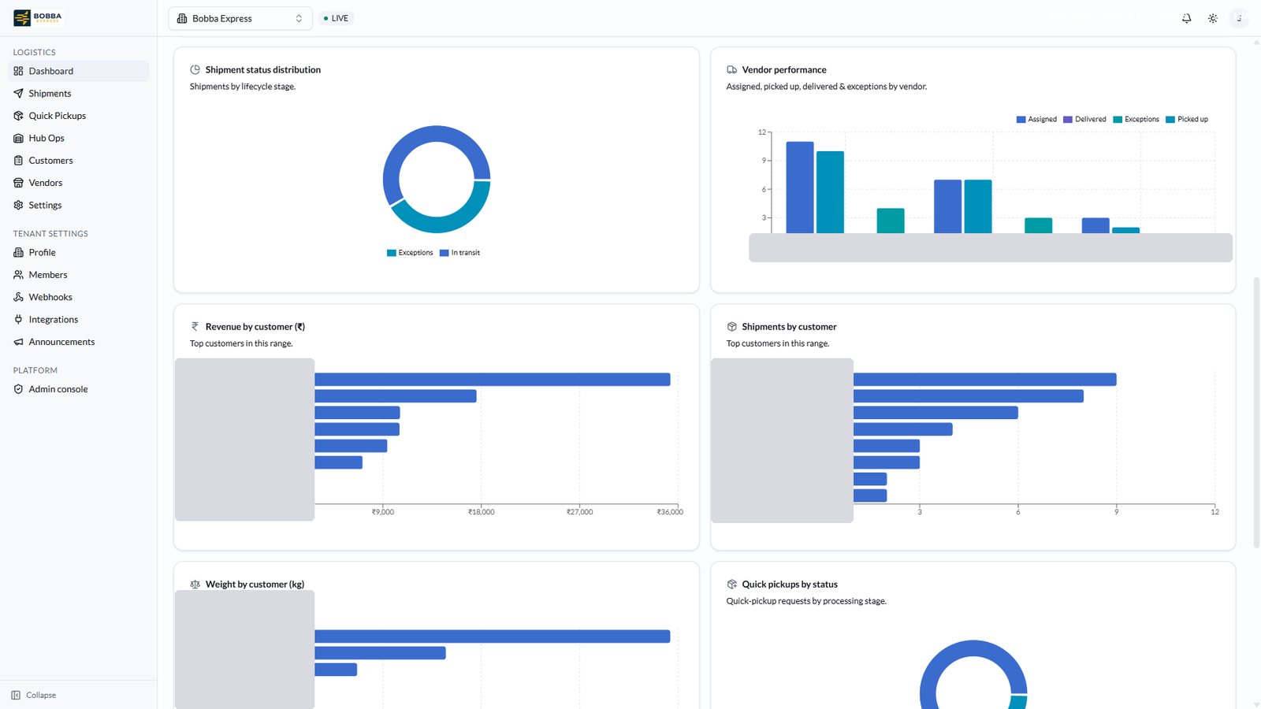This screenshot has height=709, width=1261.
Task: Click the Bobba Express logo
Action: 38,17
